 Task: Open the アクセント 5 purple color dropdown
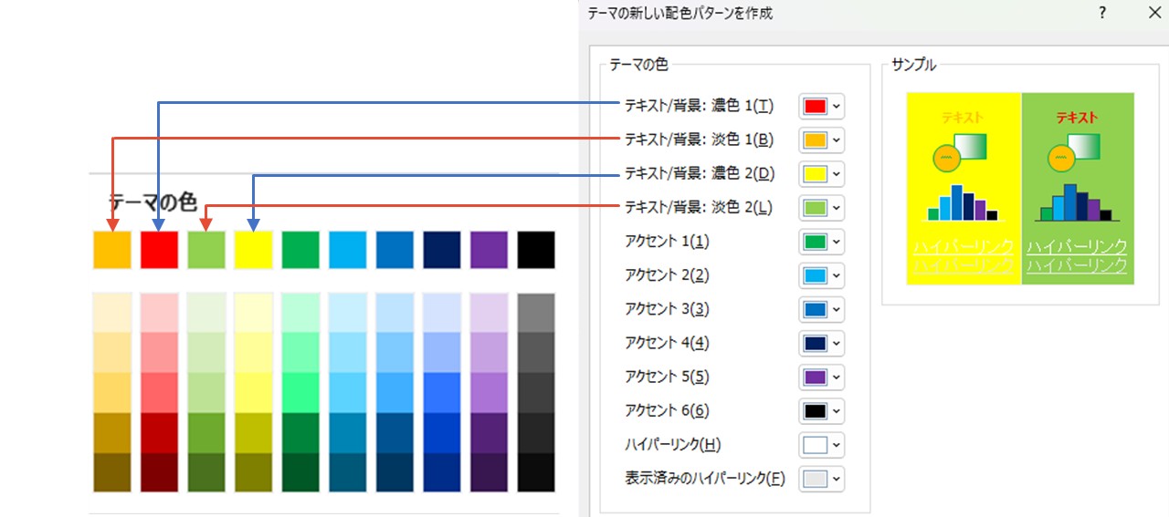(821, 377)
